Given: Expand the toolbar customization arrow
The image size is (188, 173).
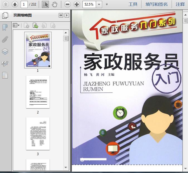Looking at the screenshot, I should (107, 4).
